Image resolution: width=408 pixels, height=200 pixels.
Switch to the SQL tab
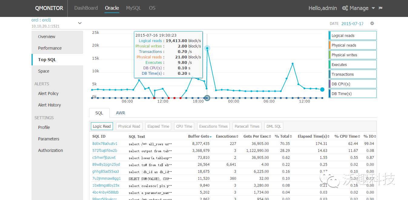point(99,113)
